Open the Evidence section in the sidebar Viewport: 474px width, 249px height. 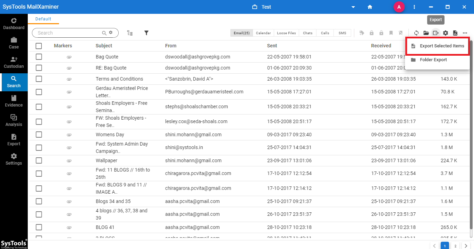(14, 101)
